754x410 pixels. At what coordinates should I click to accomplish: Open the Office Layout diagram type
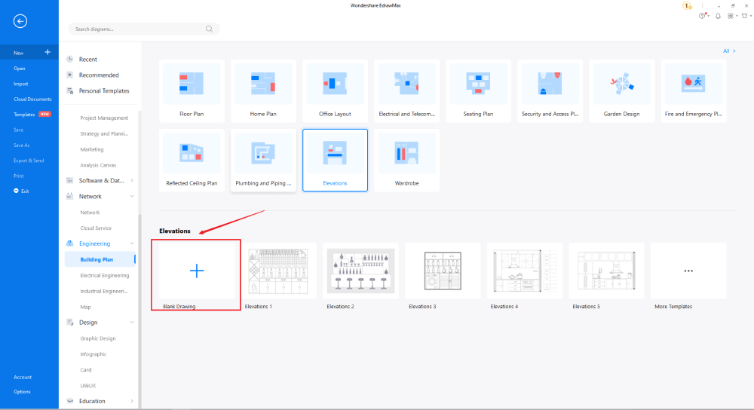pos(335,91)
